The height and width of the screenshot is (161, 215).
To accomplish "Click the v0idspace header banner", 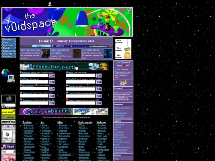I will tap(67, 22).
